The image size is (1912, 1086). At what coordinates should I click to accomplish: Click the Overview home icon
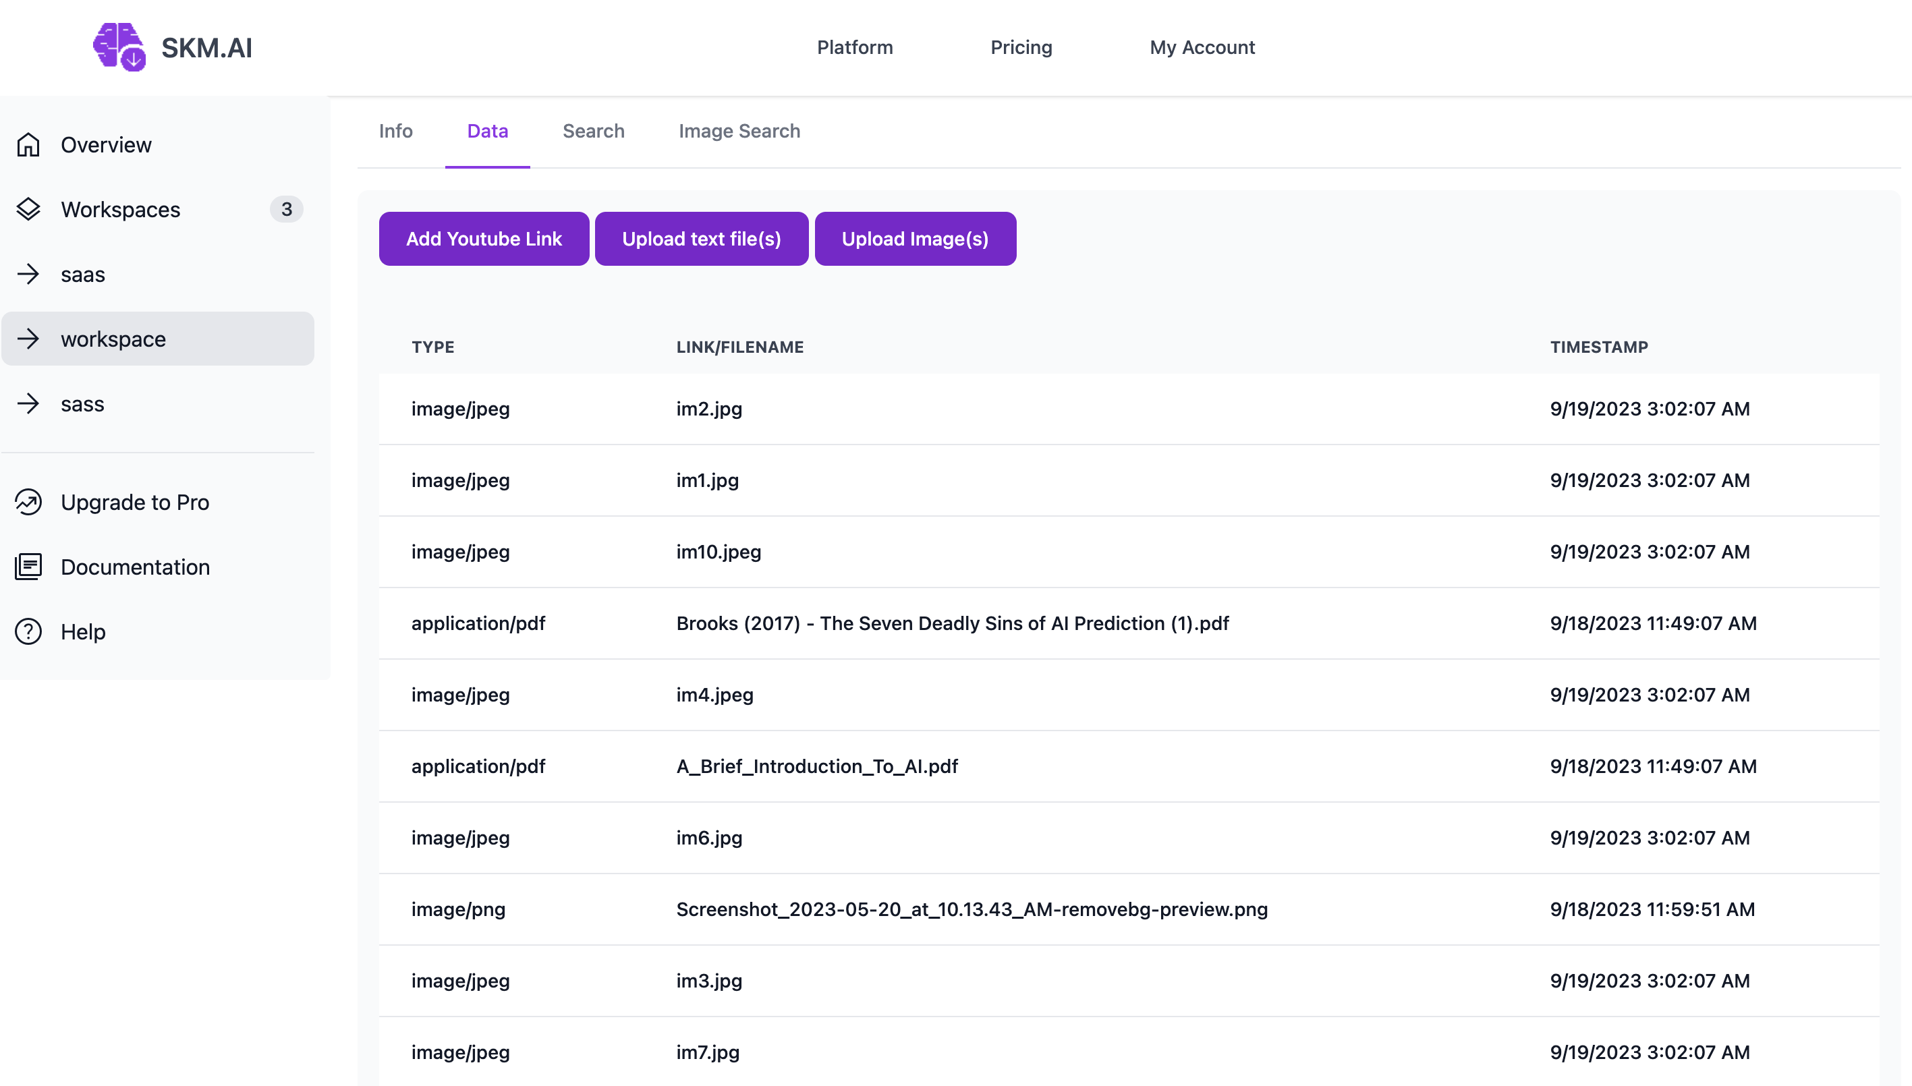(x=28, y=145)
